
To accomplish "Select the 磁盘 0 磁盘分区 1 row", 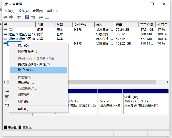I will 86,34.
